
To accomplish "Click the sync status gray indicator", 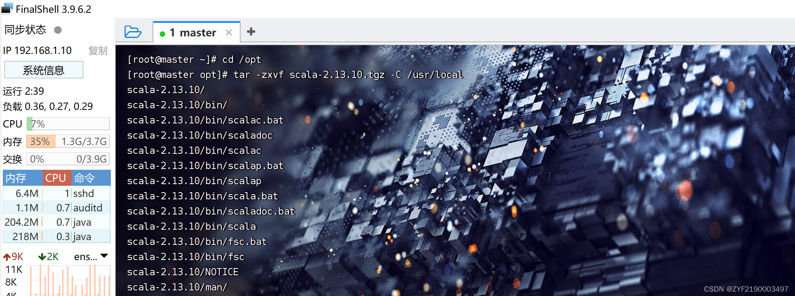I will tap(58, 30).
